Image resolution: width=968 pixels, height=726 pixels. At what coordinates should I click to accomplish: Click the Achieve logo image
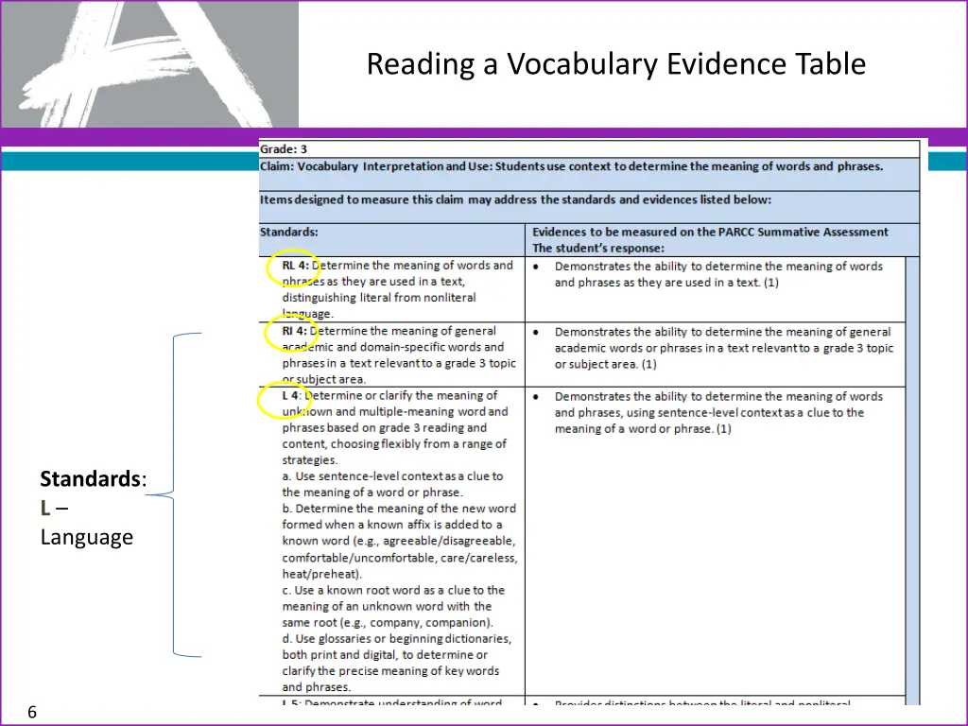(150, 64)
